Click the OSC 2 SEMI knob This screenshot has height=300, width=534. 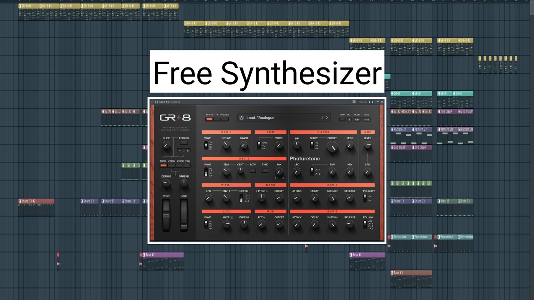(x=226, y=171)
